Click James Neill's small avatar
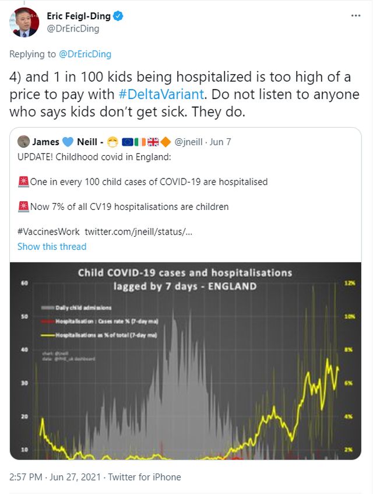Viewport: 373px width, 494px height. (24, 142)
